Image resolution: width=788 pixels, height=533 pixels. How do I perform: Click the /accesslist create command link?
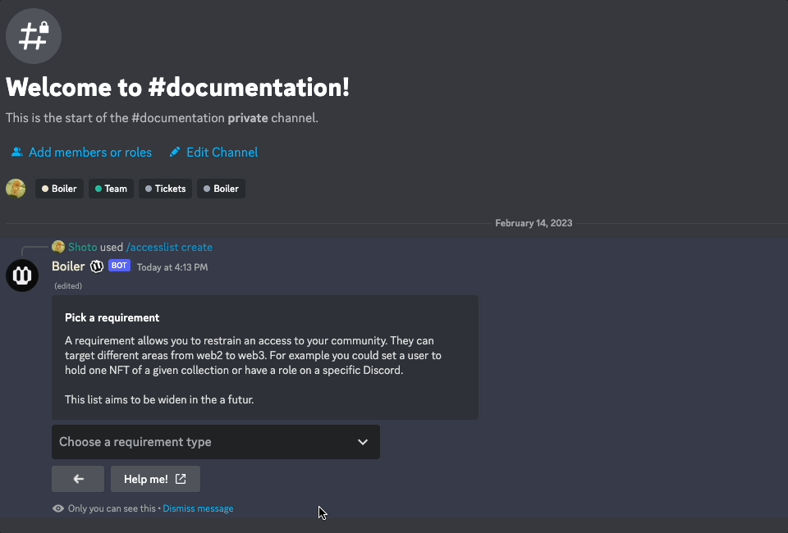coord(169,247)
